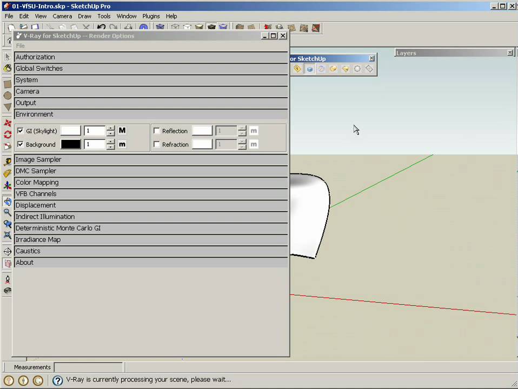Click the Zoom Extents tool
The image size is (518, 389).
[x=7, y=235]
